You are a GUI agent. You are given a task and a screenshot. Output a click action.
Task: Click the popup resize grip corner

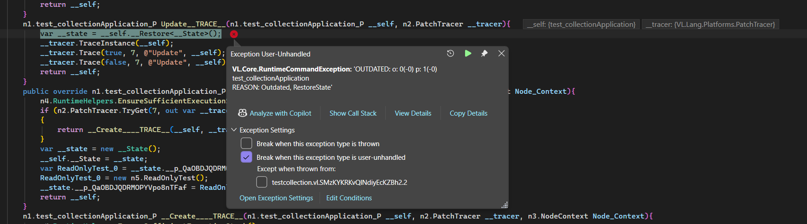coord(504,205)
